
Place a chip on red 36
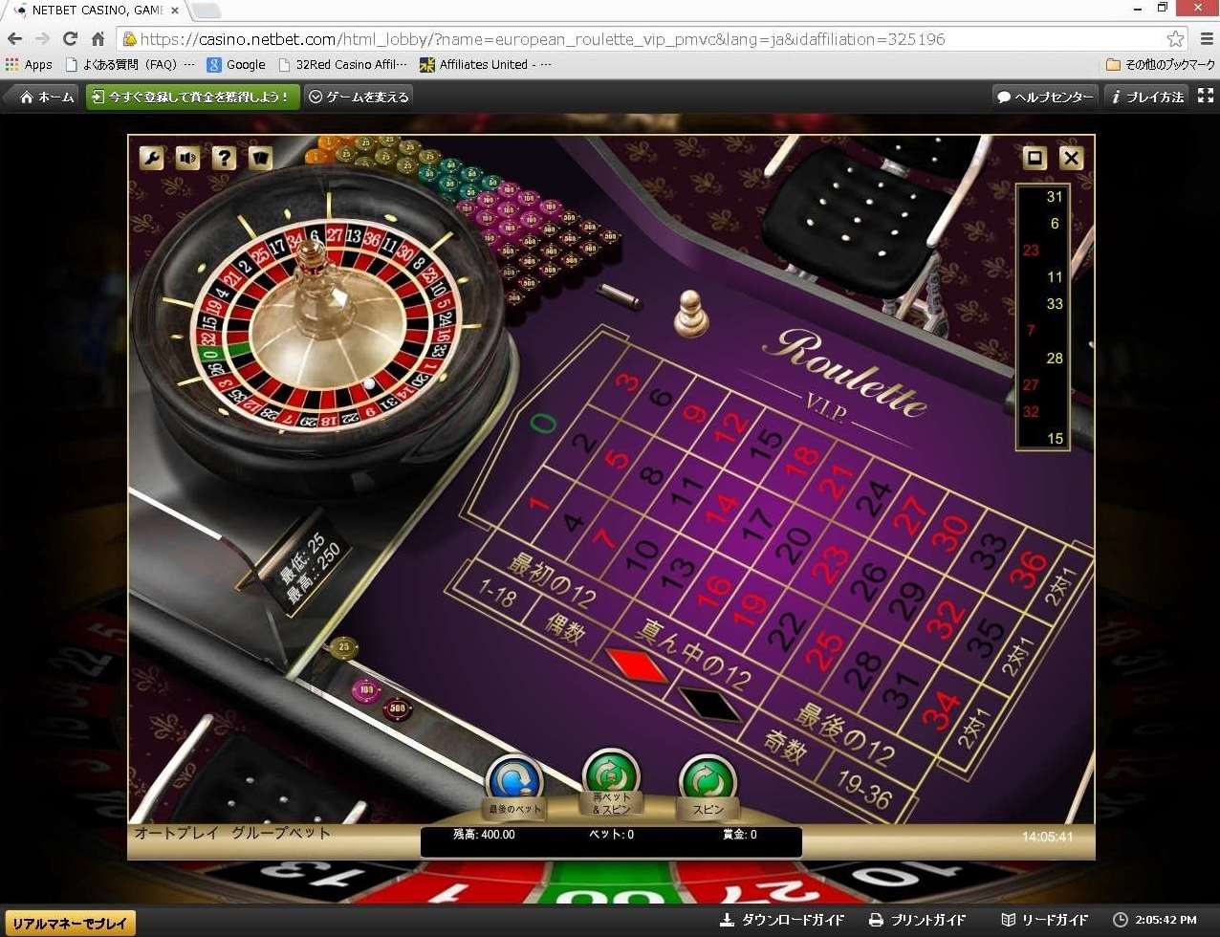pyautogui.click(x=1029, y=571)
